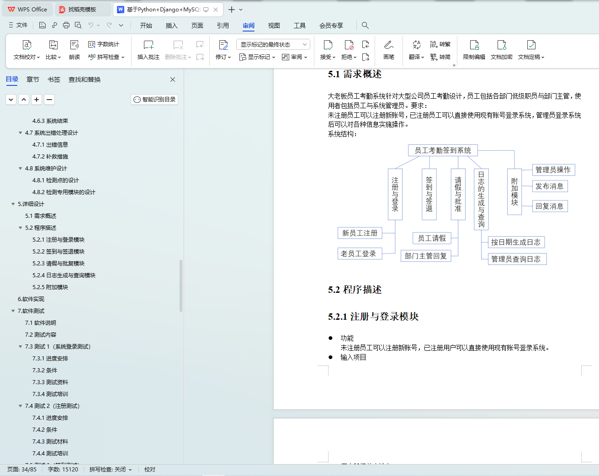Click the outline move-down chevron button
Screen dimensions: 599x476
(x=11, y=100)
